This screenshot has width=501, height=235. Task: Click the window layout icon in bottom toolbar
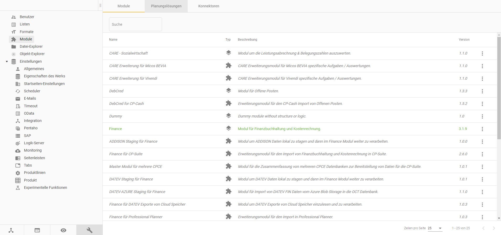click(37, 230)
